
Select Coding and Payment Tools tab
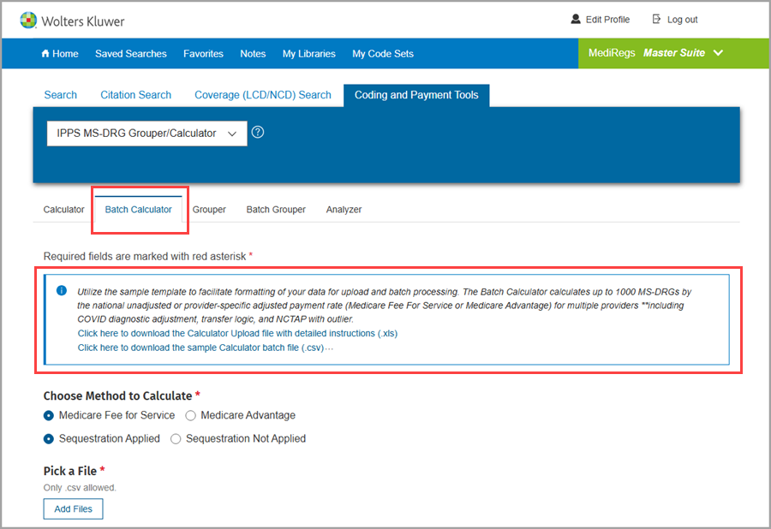click(416, 95)
